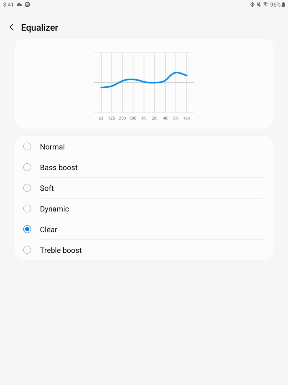Image resolution: width=288 pixels, height=385 pixels.
Task: Choose the Soft radio button
Action: coord(27,188)
